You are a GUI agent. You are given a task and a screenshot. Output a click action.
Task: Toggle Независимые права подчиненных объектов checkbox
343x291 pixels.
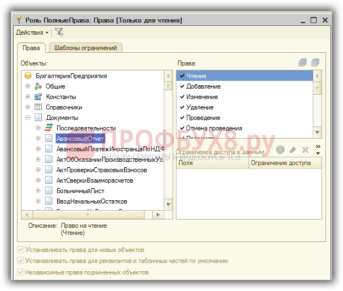21,272
